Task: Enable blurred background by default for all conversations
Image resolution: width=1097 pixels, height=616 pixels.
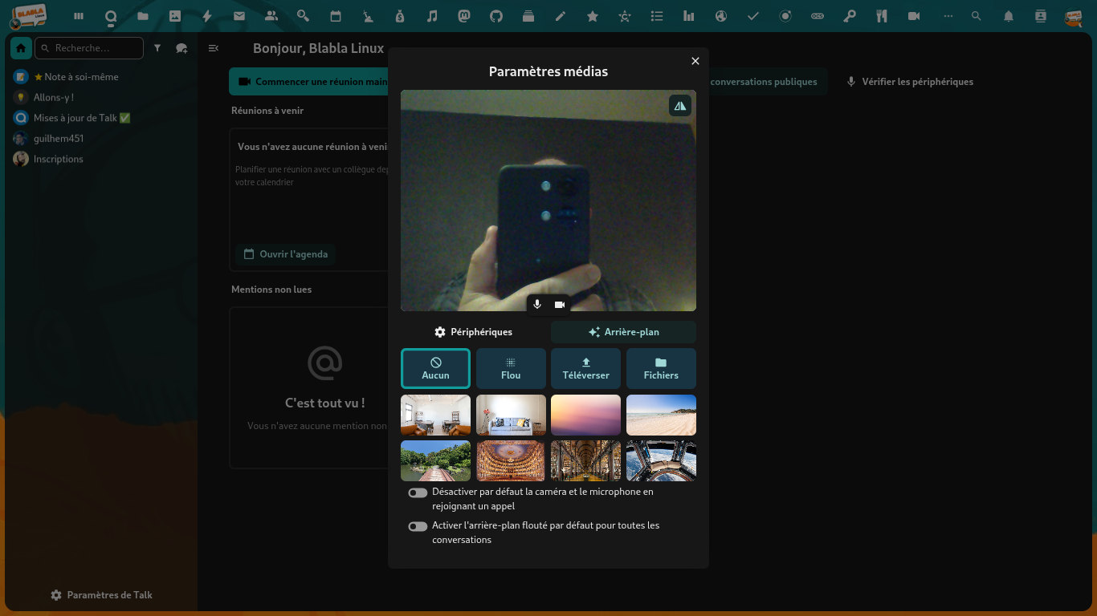Action: pos(418,526)
